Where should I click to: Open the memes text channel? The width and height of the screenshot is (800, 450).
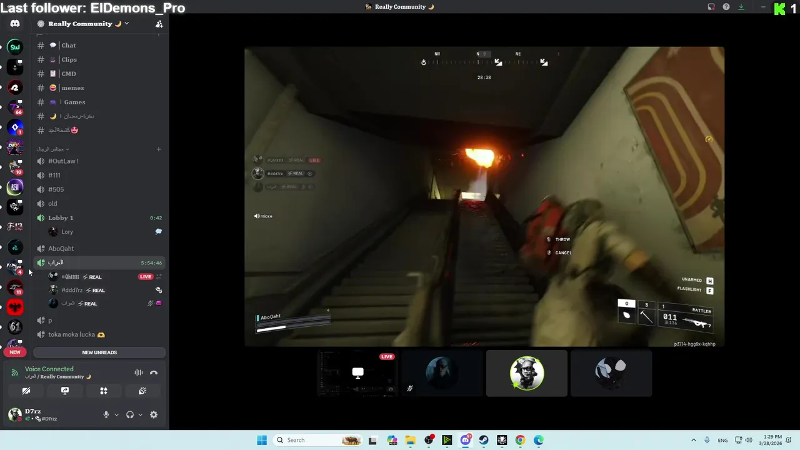(x=100, y=87)
